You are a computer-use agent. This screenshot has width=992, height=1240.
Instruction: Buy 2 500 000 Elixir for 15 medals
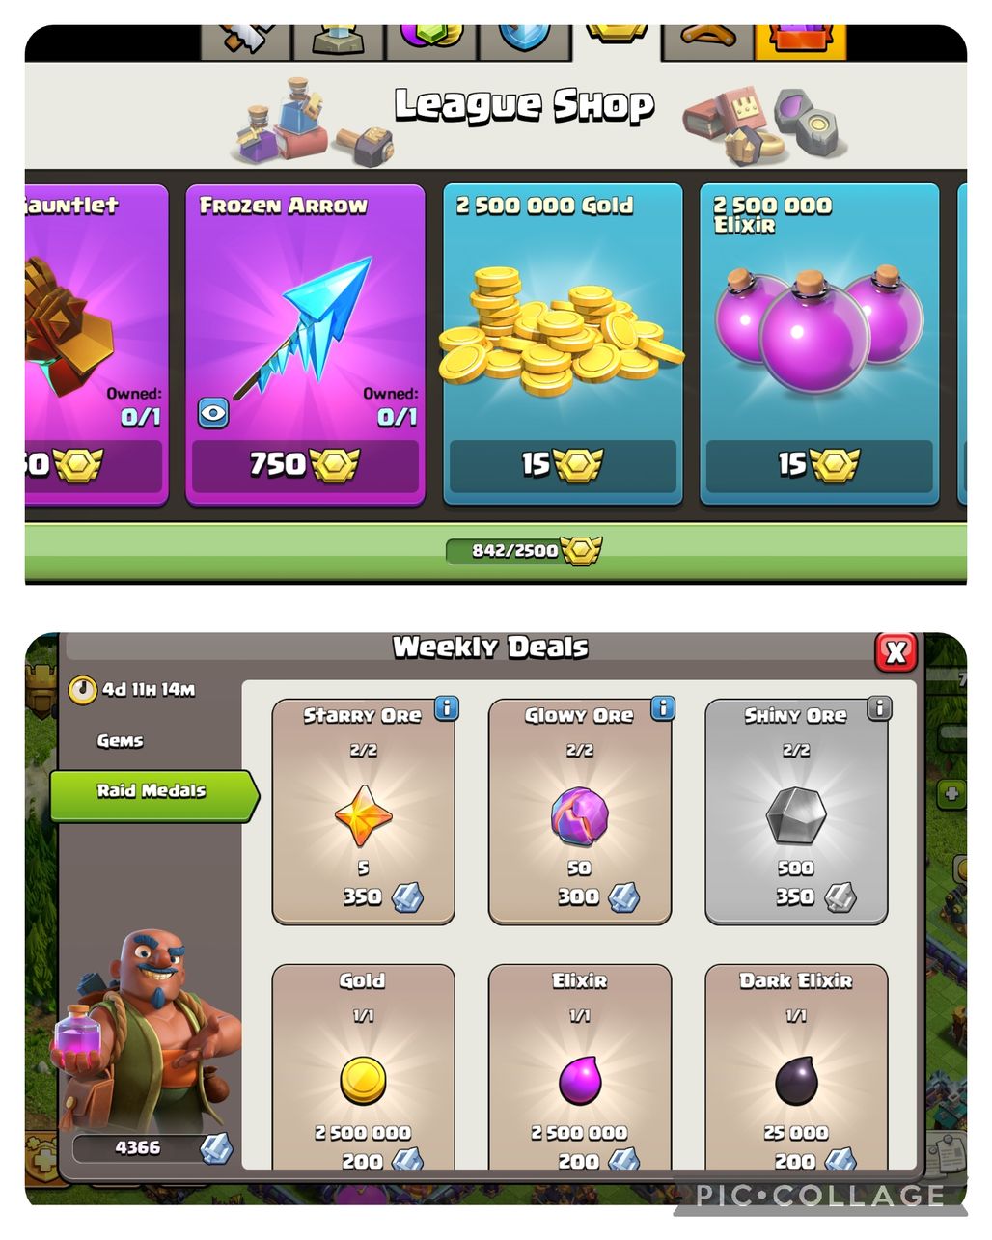[819, 466]
